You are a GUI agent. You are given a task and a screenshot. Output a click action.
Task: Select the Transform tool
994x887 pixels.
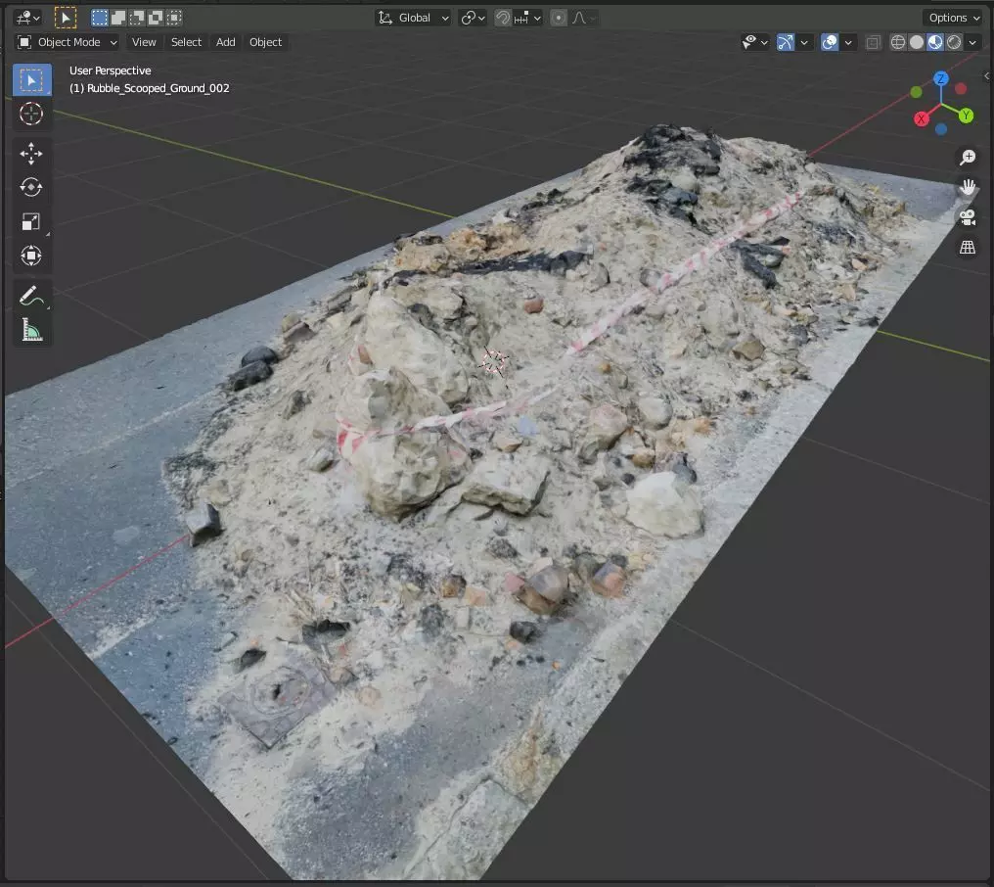(x=31, y=256)
